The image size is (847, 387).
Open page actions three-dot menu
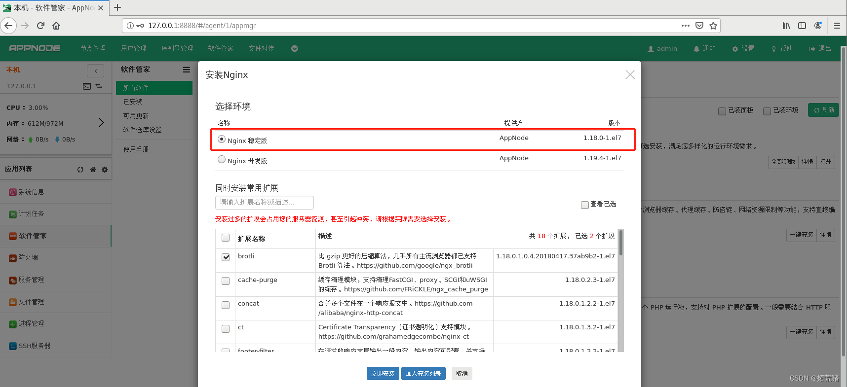686,26
